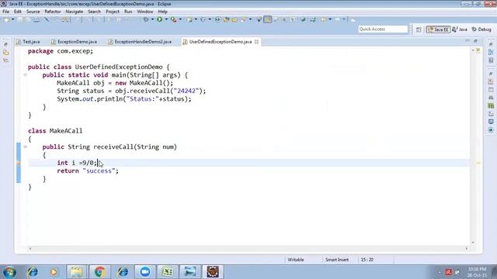Open the Project menu
The image size is (497, 279).
tap(113, 12)
